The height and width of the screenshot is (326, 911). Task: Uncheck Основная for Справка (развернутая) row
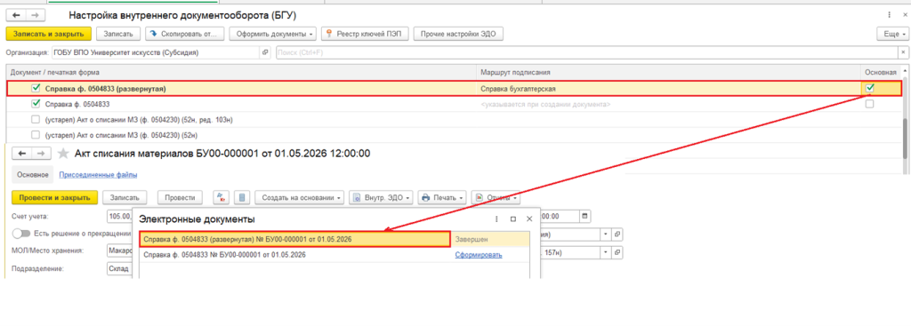[x=869, y=89]
